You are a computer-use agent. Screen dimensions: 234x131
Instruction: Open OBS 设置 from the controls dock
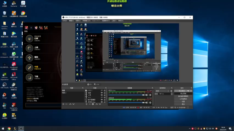pos(183,102)
